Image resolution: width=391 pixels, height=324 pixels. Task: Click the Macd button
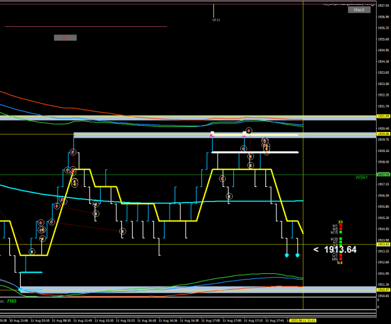pyautogui.click(x=359, y=10)
